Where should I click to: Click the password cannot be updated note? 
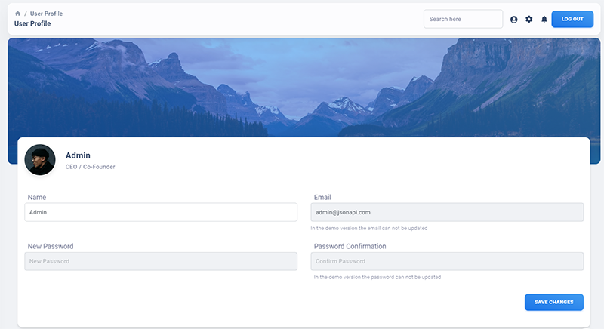tap(377, 277)
